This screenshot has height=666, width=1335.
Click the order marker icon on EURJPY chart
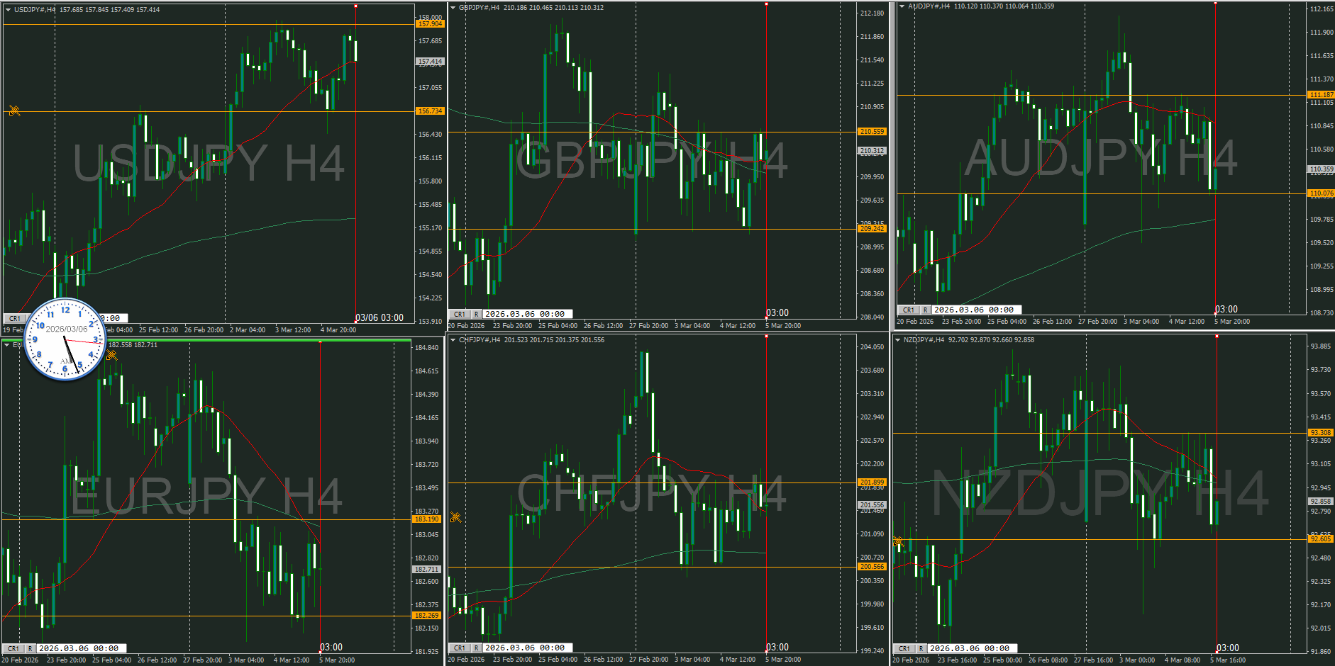[111, 355]
